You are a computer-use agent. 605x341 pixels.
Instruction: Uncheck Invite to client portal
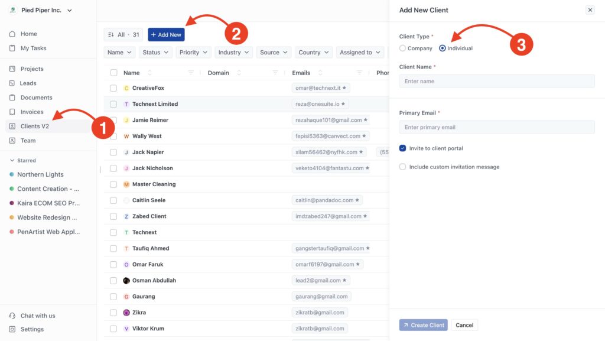pyautogui.click(x=402, y=149)
